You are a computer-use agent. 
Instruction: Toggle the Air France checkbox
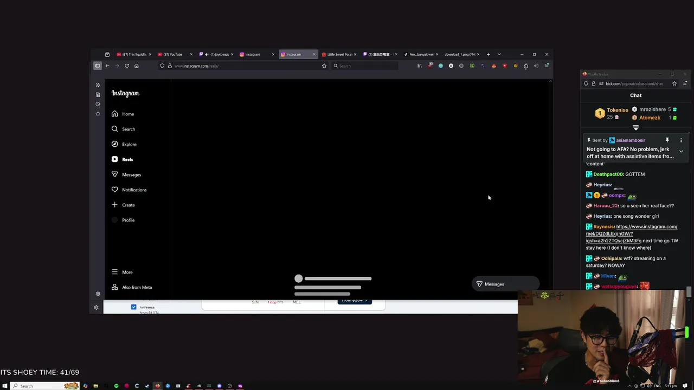[x=133, y=307]
